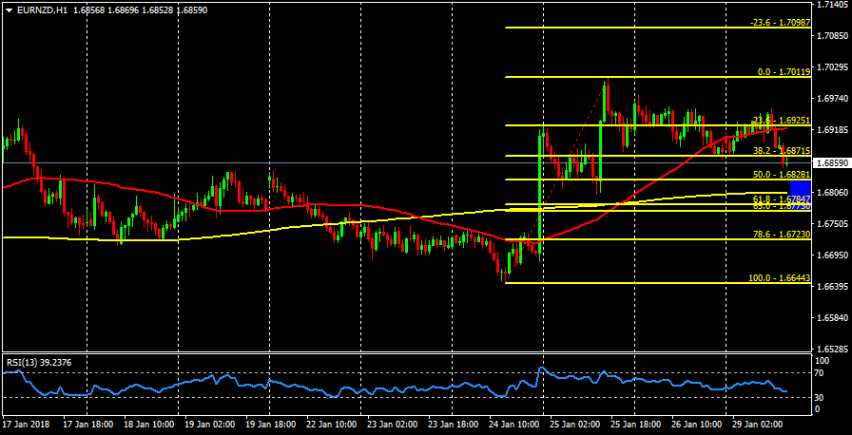This screenshot has width=852, height=435.
Task: Click the 1.71405 price on the axis
Action: coord(832,6)
